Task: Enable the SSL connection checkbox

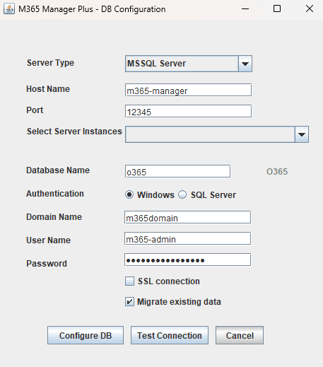Action: coord(129,281)
